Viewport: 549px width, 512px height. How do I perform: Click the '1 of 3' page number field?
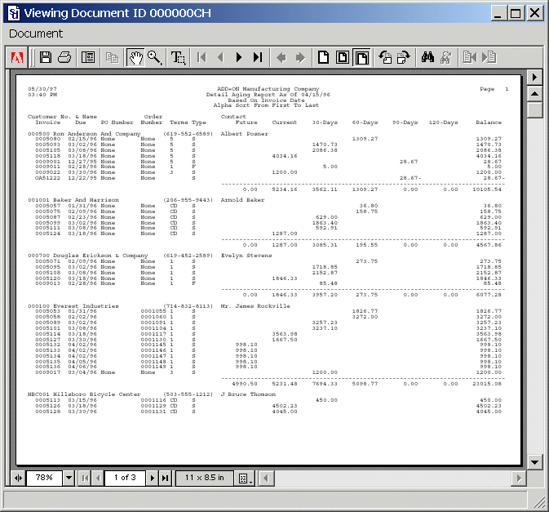(125, 478)
